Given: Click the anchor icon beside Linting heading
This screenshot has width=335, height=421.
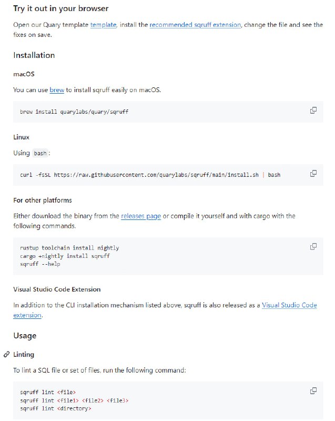Looking at the screenshot, I should coord(6,354).
